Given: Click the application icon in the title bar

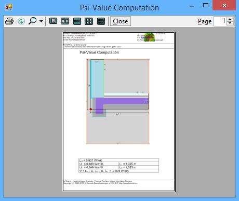Looking at the screenshot, I should (x=9, y=7).
